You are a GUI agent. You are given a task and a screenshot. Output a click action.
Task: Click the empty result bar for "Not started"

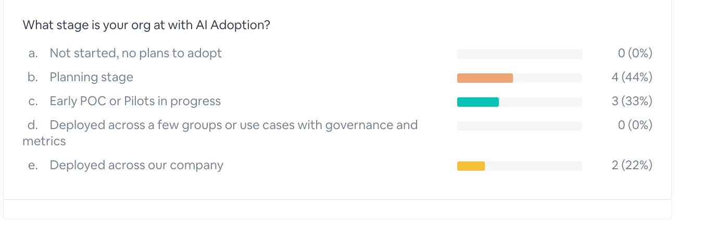[519, 54]
